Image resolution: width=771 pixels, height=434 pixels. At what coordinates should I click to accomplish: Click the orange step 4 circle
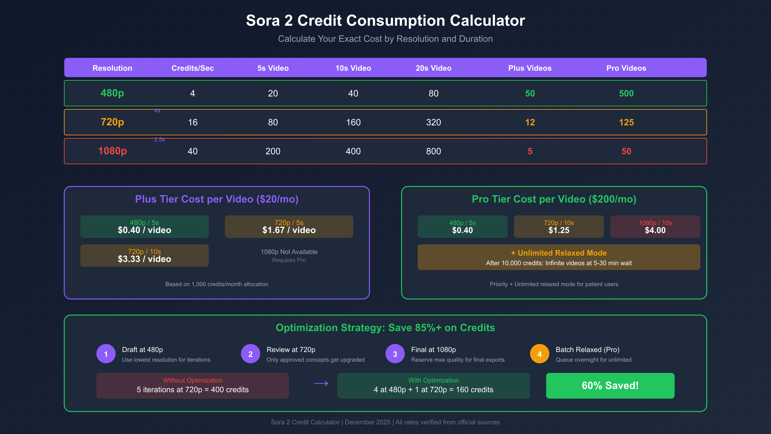(x=540, y=354)
